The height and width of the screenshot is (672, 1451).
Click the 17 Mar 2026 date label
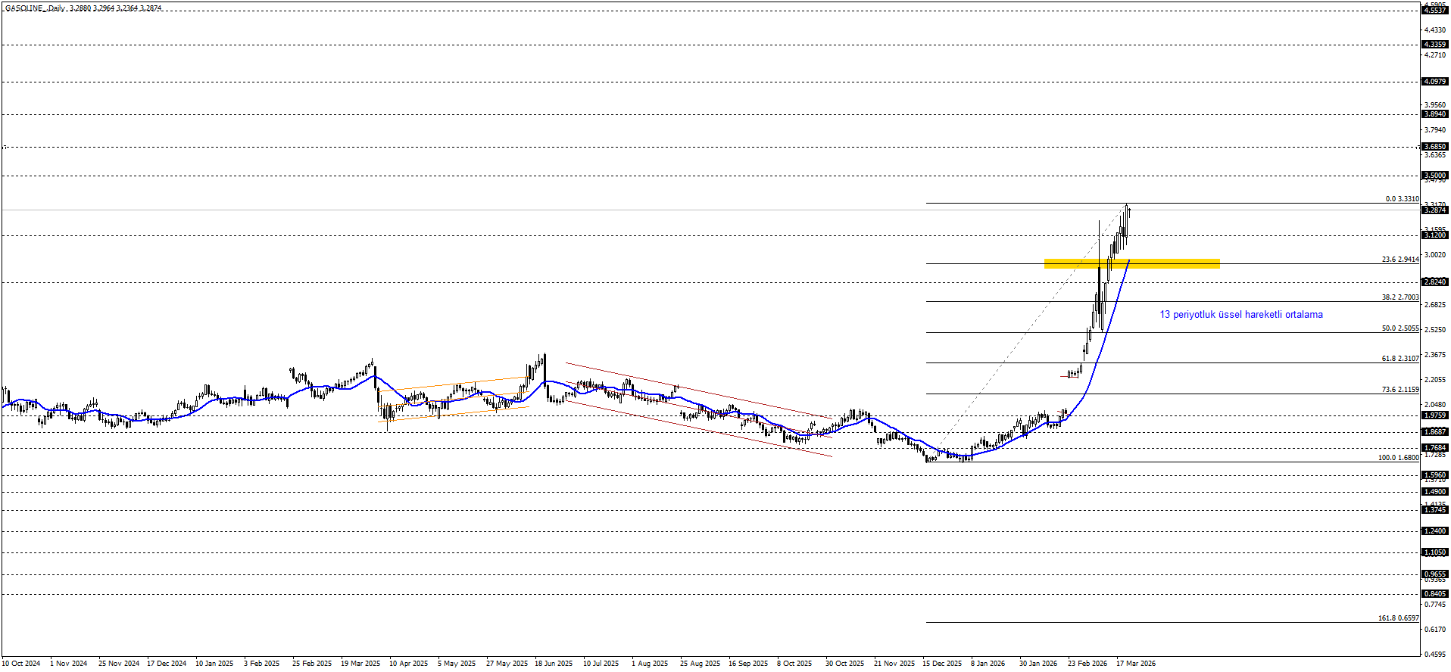point(1136,664)
